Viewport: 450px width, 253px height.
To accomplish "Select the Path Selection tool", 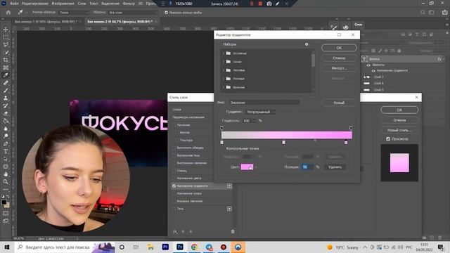I will coord(6,159).
